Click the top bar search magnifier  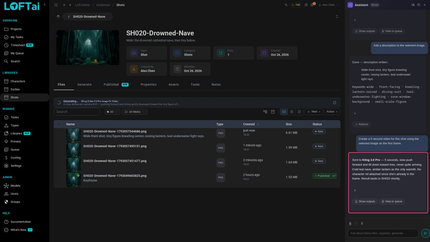286,5
